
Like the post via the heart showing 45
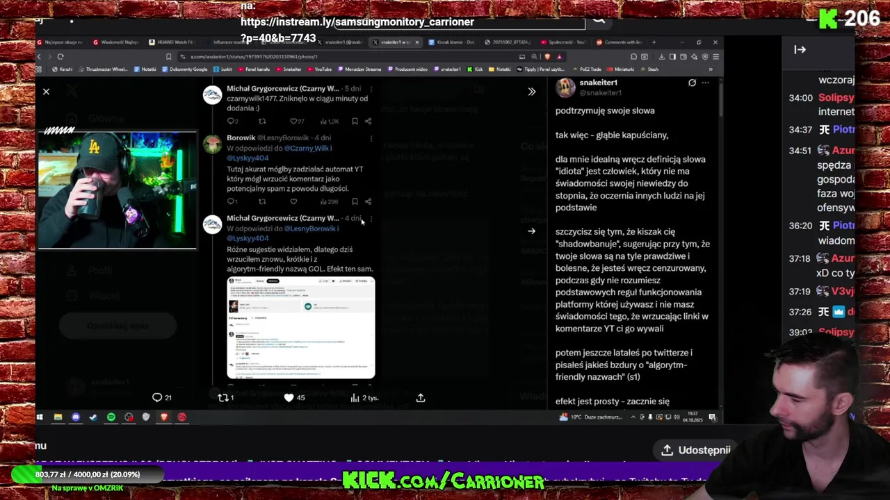tap(294, 397)
